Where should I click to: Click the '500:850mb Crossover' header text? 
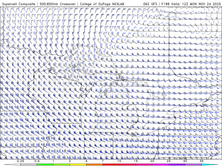[x=57, y=4]
